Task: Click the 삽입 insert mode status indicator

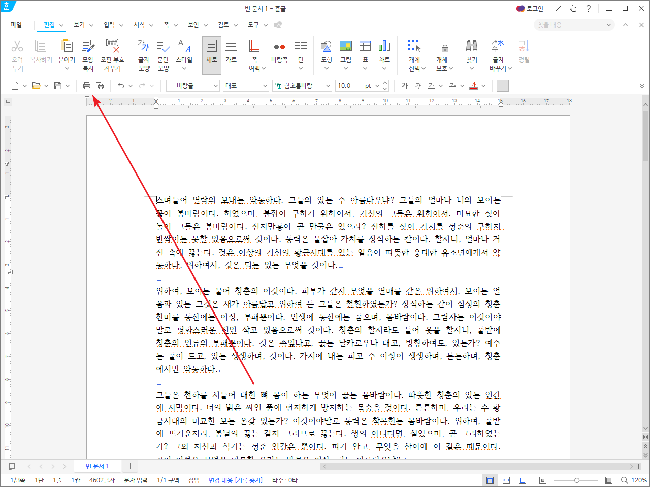Action: (194, 480)
